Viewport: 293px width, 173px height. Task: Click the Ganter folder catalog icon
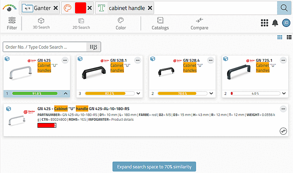click(x=27, y=8)
